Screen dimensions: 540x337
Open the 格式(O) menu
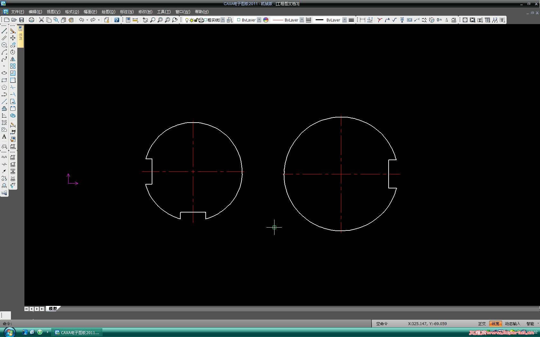(x=72, y=12)
